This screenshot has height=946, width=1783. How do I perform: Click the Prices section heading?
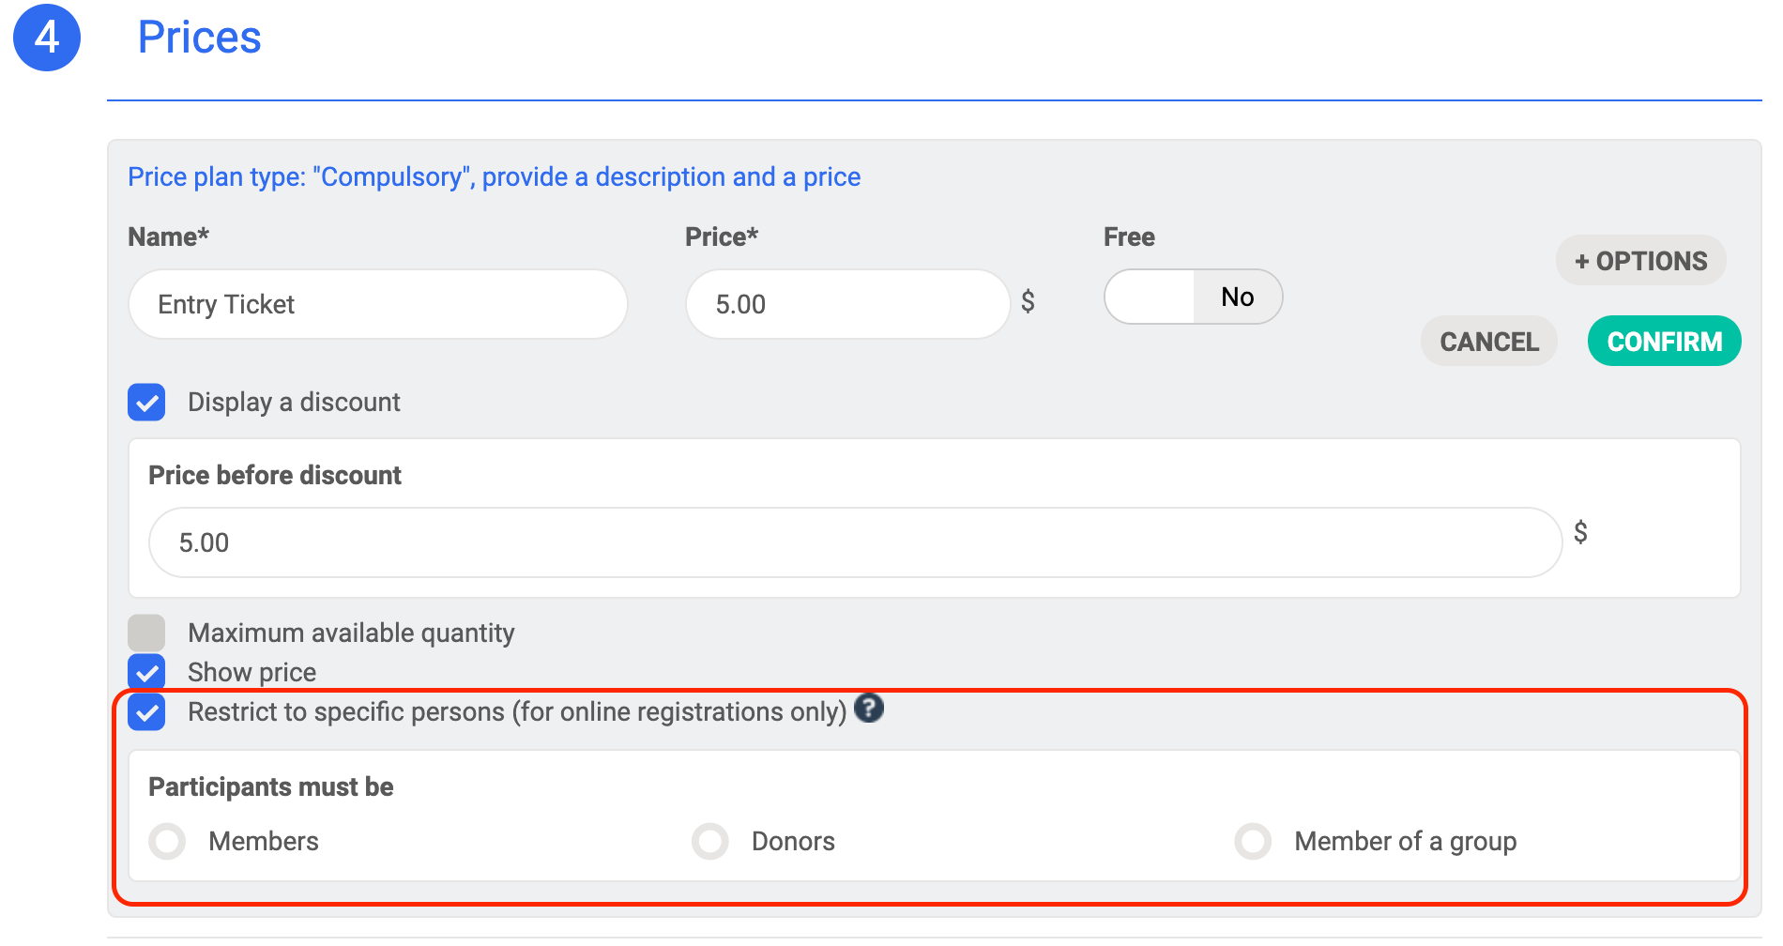click(199, 38)
